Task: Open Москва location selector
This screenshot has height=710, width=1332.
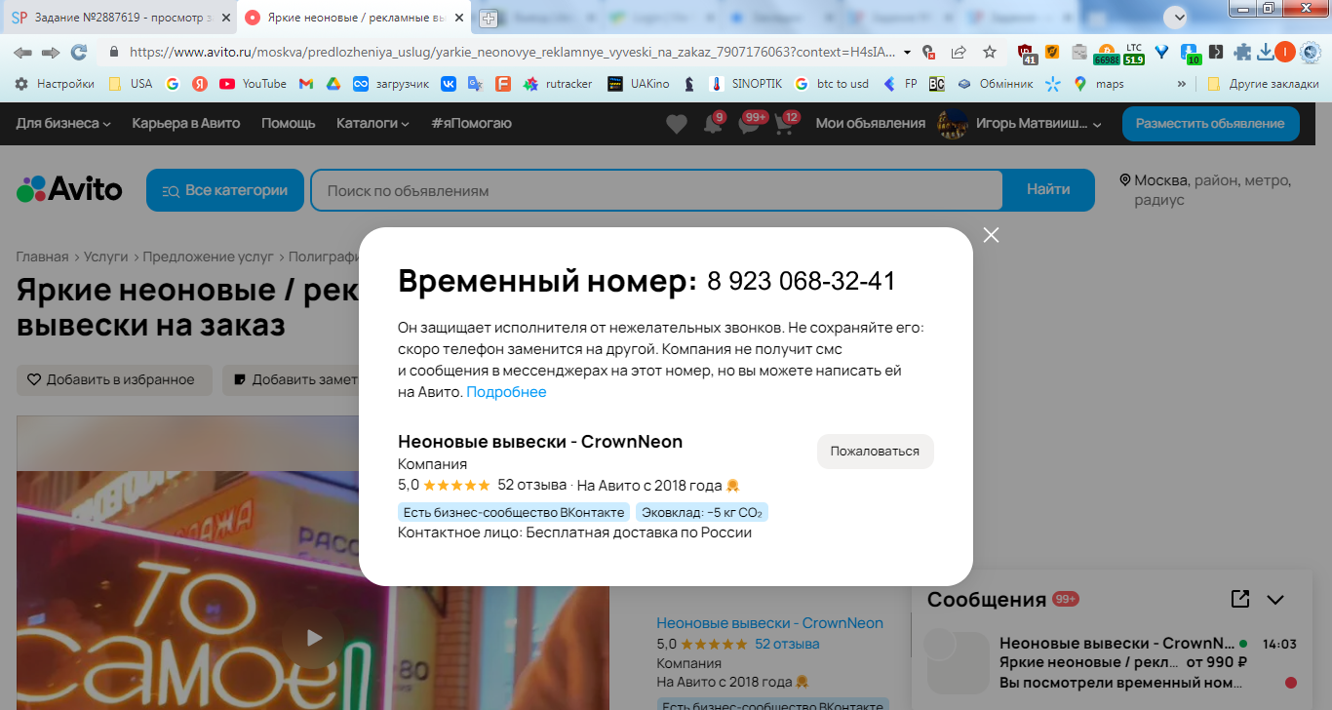Action: 1205,190
